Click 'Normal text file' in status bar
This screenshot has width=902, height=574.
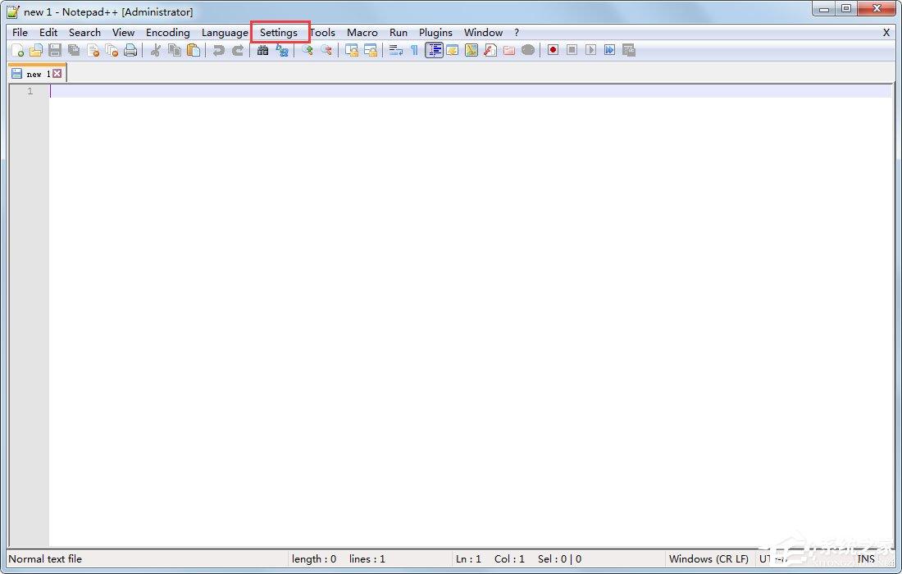tap(45, 559)
